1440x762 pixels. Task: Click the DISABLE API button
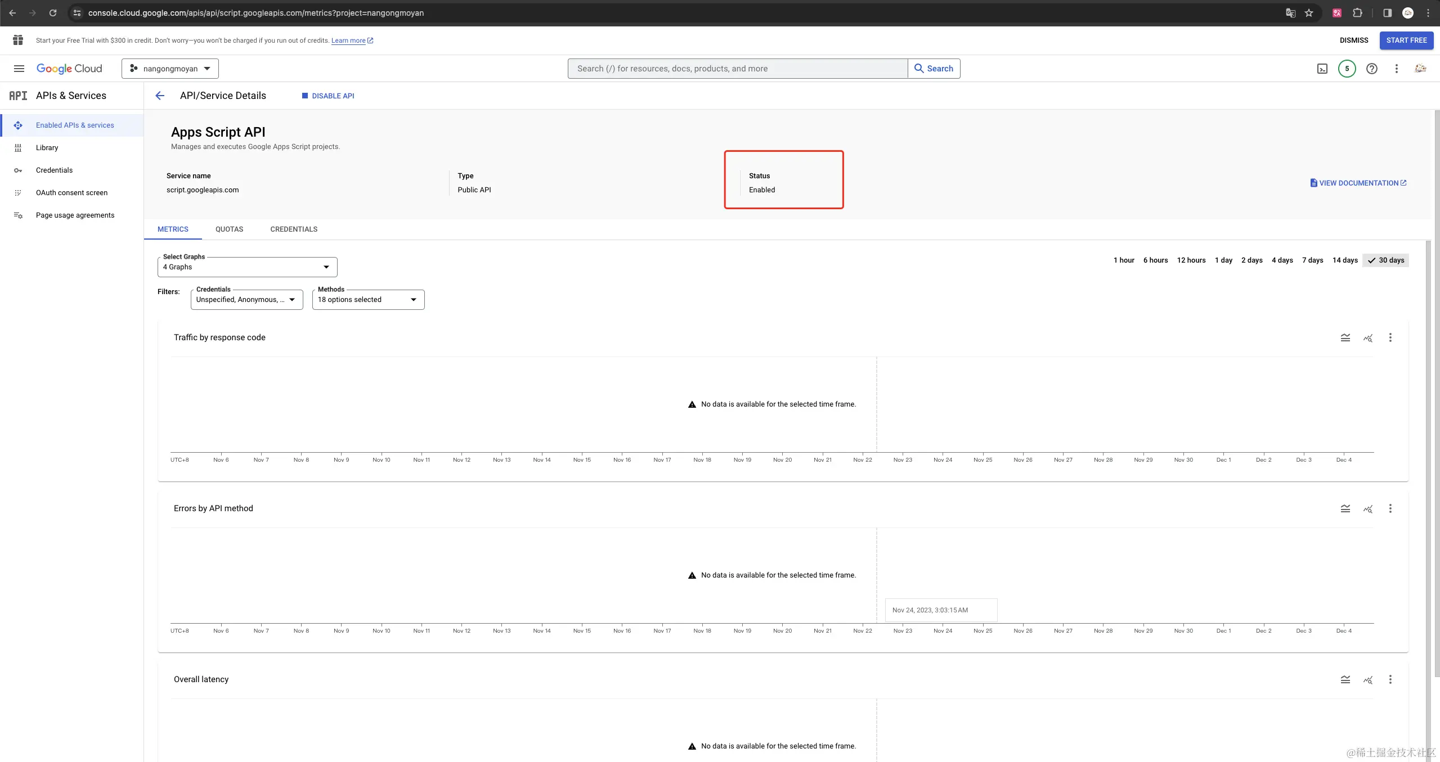[328, 96]
